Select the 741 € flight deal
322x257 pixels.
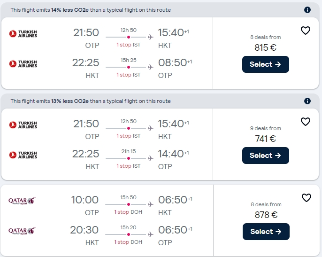(x=265, y=156)
